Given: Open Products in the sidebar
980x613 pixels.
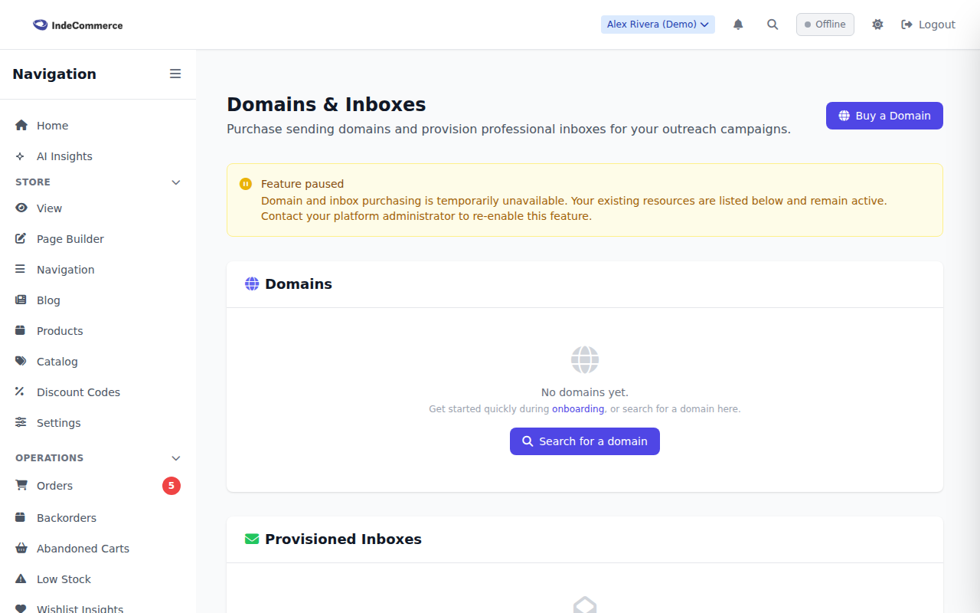Looking at the screenshot, I should pos(98,331).
